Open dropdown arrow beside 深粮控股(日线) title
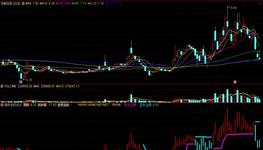 click(23, 3)
